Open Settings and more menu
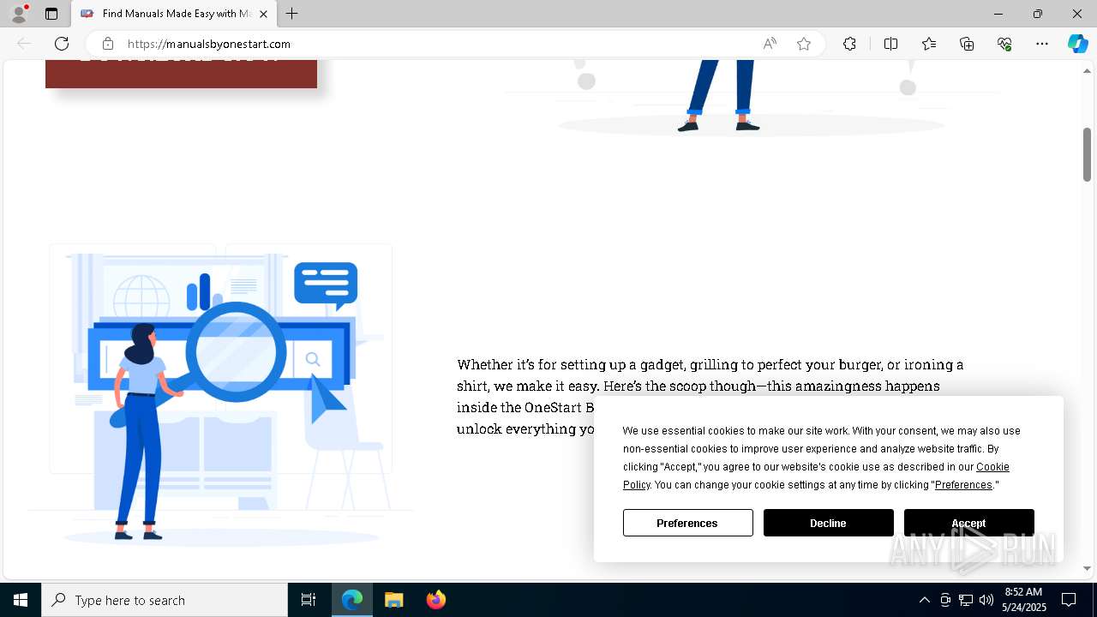The width and height of the screenshot is (1097, 617). point(1042,44)
